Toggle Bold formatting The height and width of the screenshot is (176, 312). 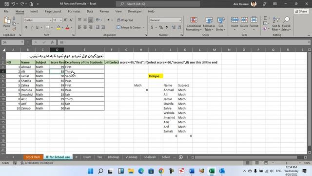coord(26,27)
